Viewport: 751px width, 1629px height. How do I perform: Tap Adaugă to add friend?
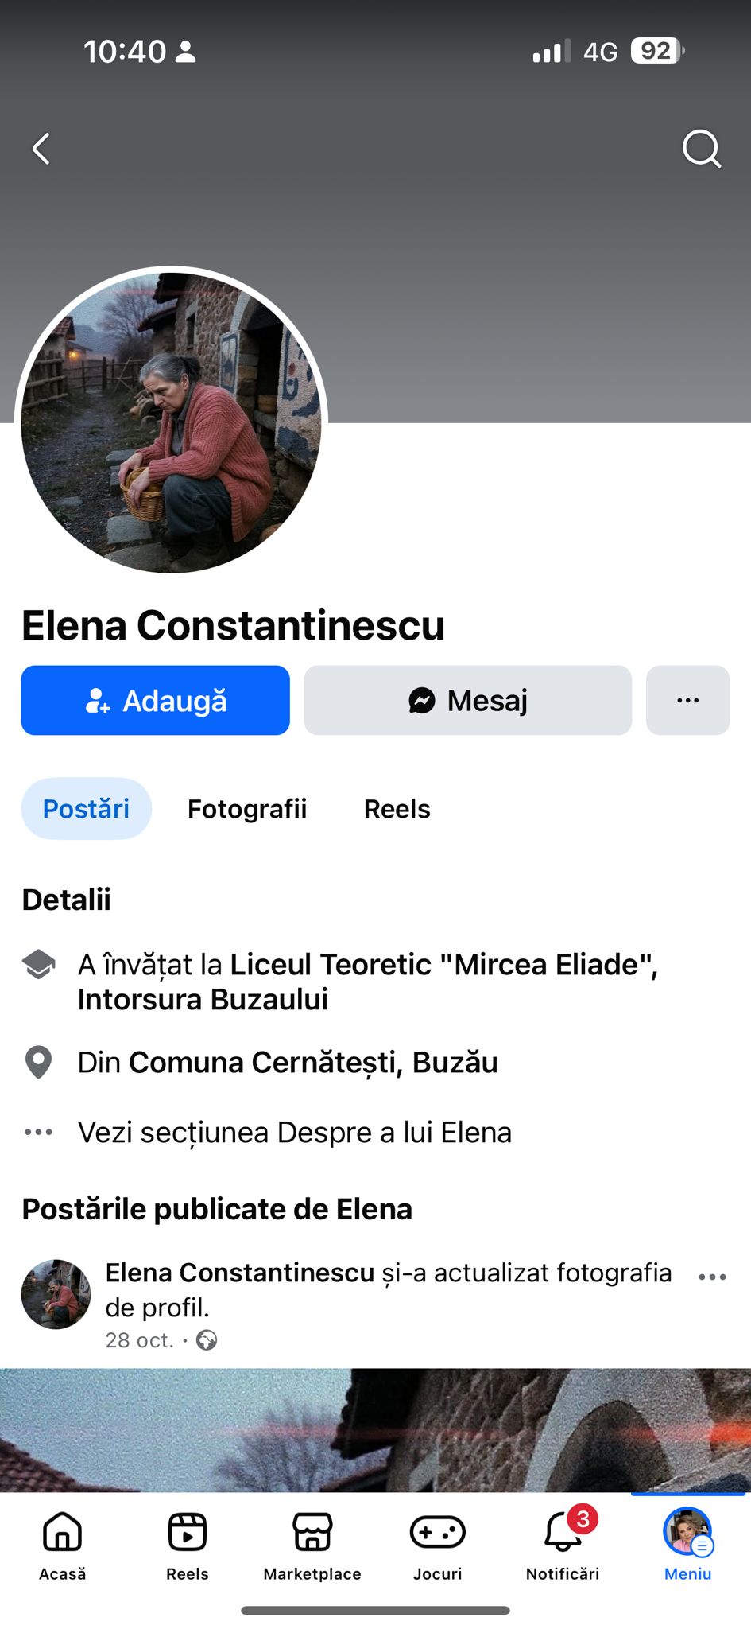pos(155,700)
